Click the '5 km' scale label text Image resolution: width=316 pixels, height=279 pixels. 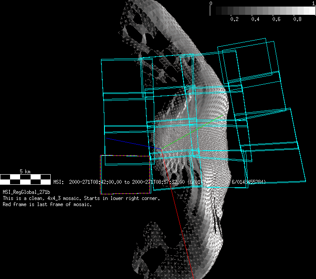click(x=25, y=171)
